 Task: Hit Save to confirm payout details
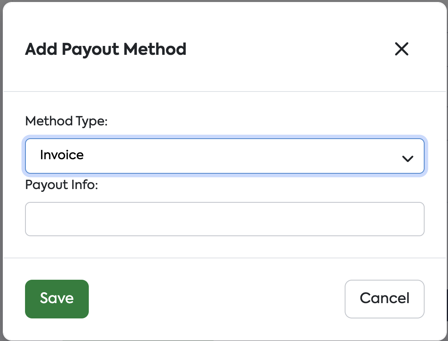pyautogui.click(x=57, y=299)
